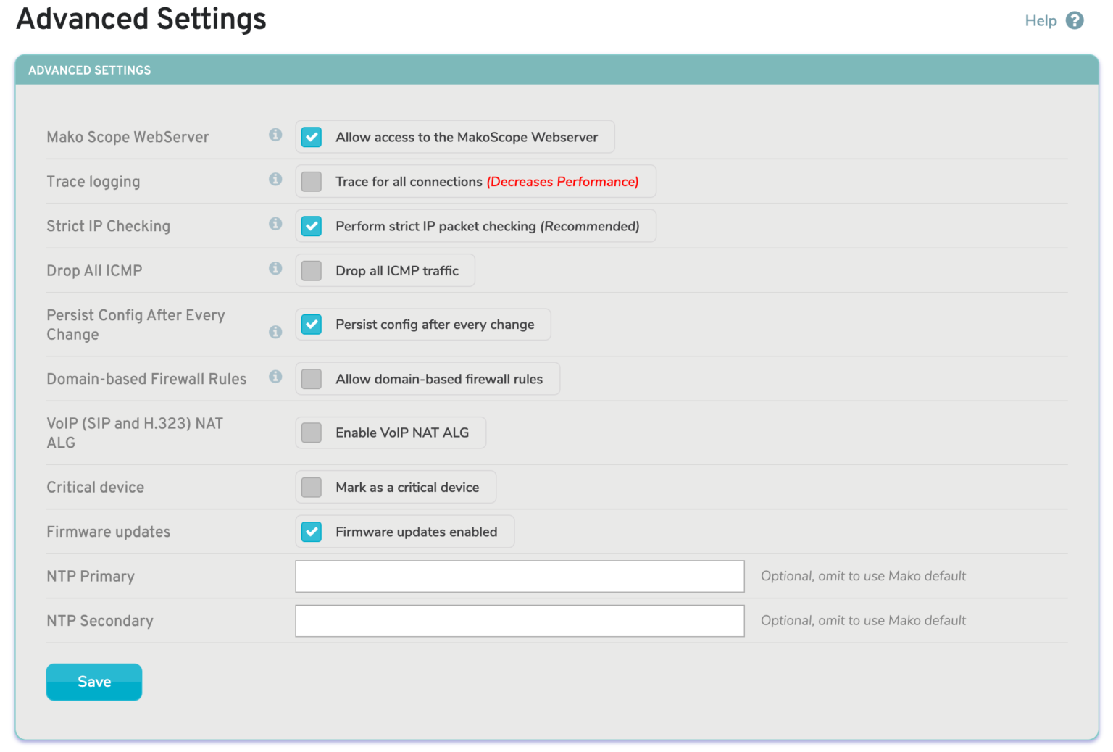
Task: Click the Advanced Settings panel header
Action: (90, 70)
